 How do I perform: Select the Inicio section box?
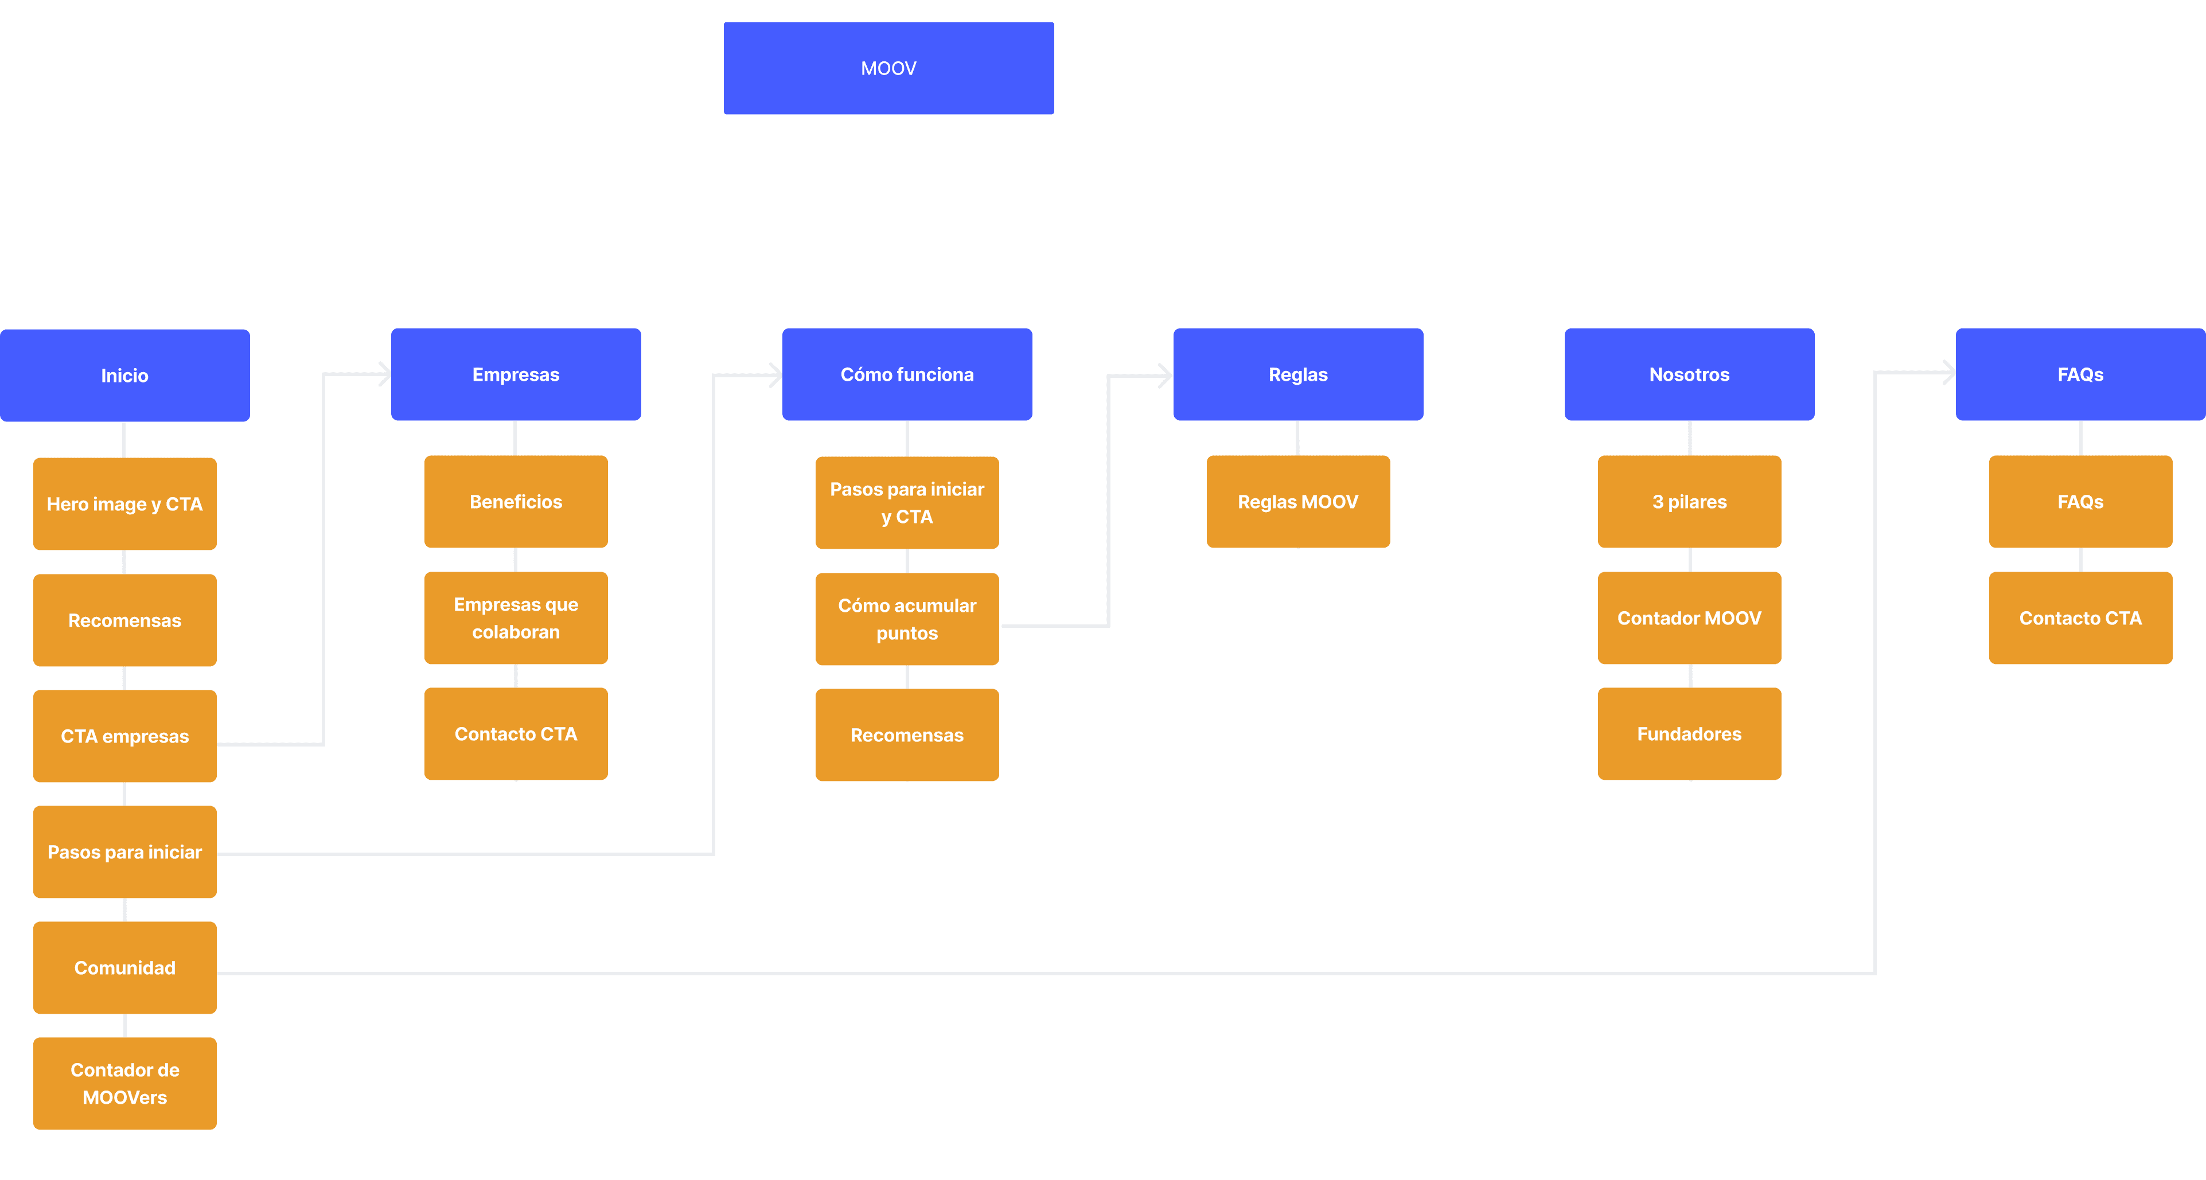[125, 375]
